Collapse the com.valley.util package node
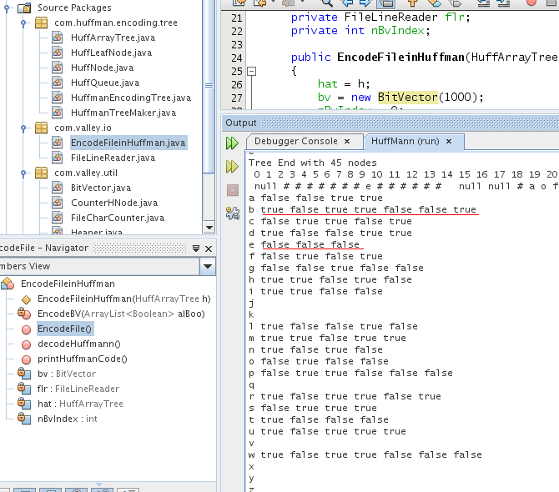 [x=23, y=173]
